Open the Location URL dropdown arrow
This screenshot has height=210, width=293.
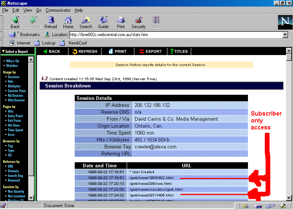pyautogui.click(x=285, y=35)
